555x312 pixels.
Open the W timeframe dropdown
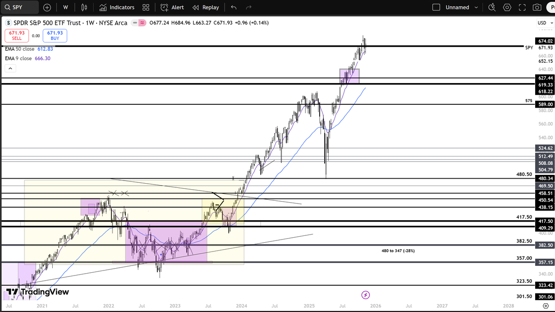(65, 7)
